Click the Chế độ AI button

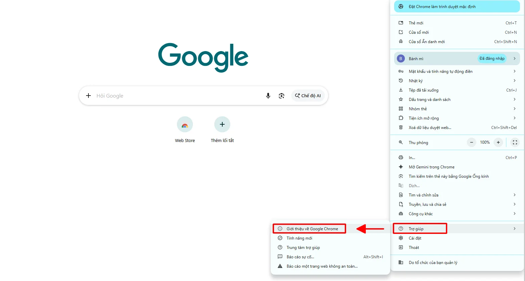[x=308, y=96]
